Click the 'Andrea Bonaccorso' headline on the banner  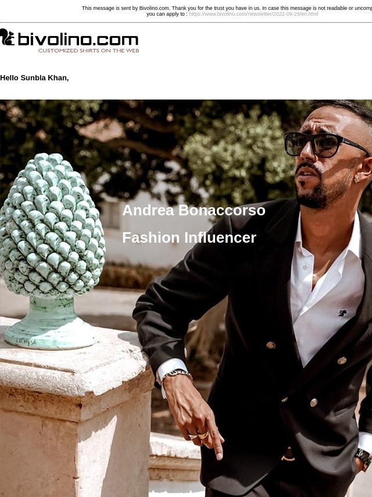tap(194, 210)
